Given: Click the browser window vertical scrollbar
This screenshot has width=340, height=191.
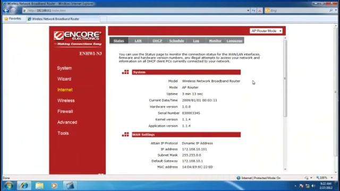Looking at the screenshot, I should pyautogui.click(x=336, y=92).
